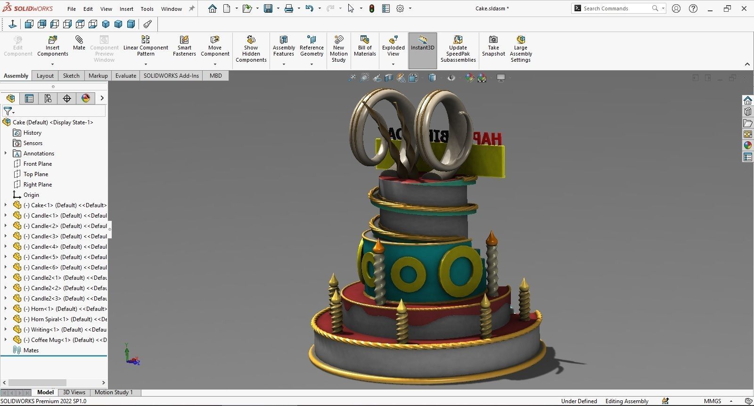Open the ConfigurationManager tab icon
This screenshot has width=754, height=406.
(48, 98)
